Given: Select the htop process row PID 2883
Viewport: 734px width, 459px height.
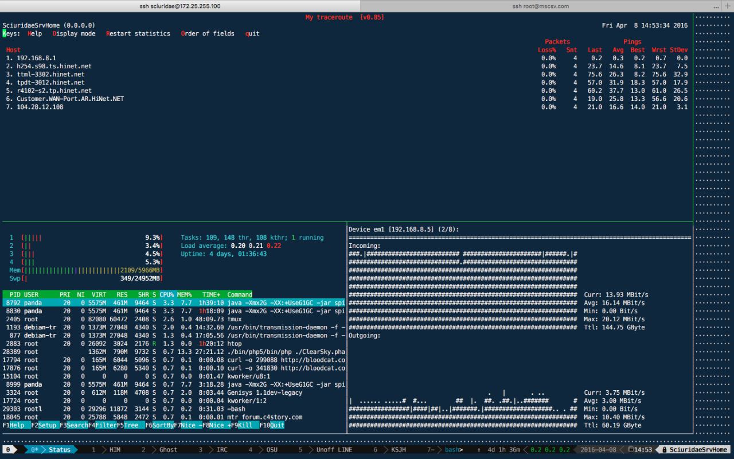Looking at the screenshot, I should point(174,344).
